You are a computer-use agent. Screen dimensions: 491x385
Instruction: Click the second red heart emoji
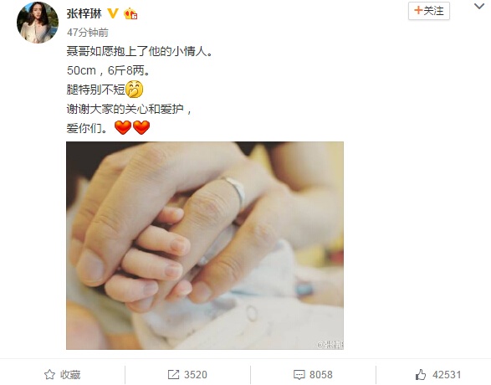(141, 127)
